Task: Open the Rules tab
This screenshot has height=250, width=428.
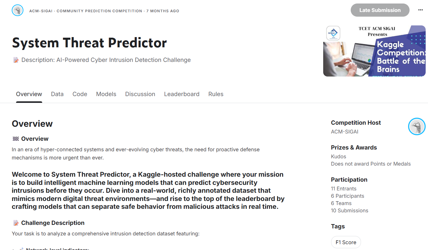Action: 216,94
